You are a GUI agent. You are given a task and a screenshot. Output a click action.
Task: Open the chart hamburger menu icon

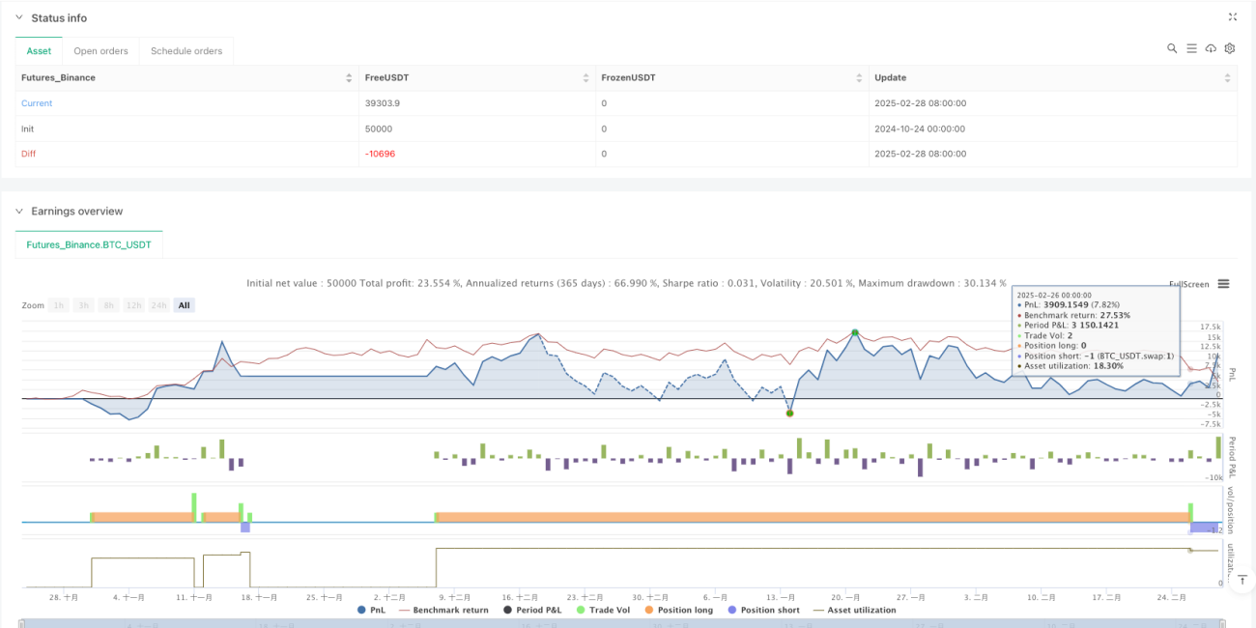[1223, 284]
